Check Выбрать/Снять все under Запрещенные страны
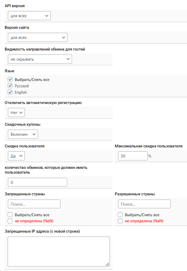Image resolution: width=187 pixels, height=271 pixels. coord(10,215)
